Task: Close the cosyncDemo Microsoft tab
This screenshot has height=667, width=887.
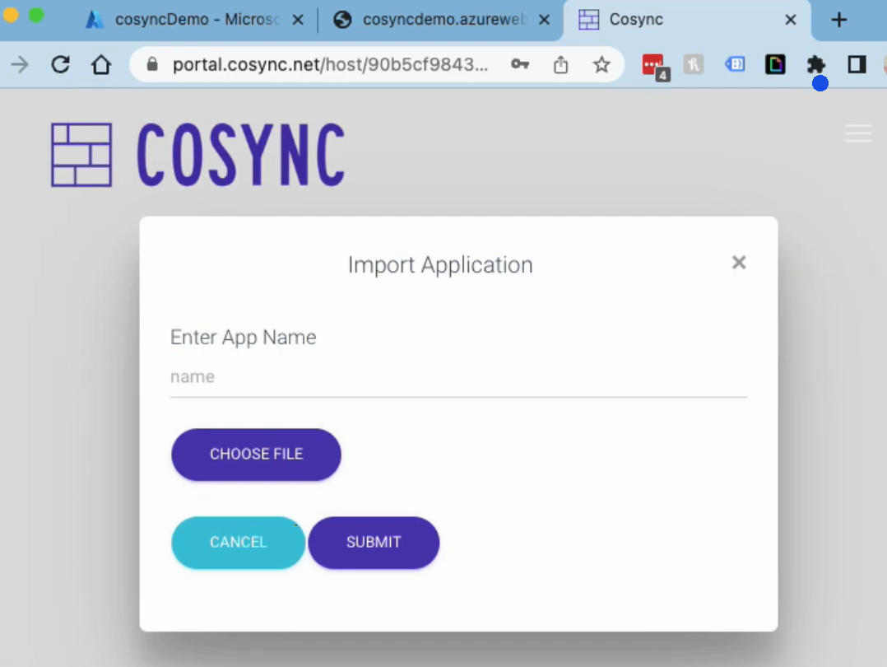Action: (298, 20)
